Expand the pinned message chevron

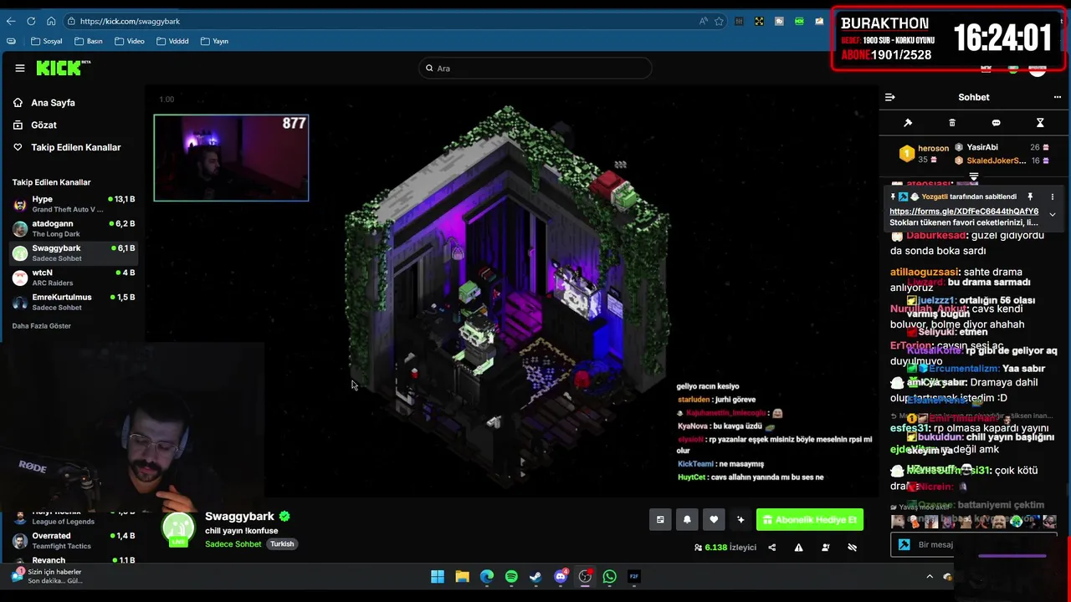[1053, 215]
